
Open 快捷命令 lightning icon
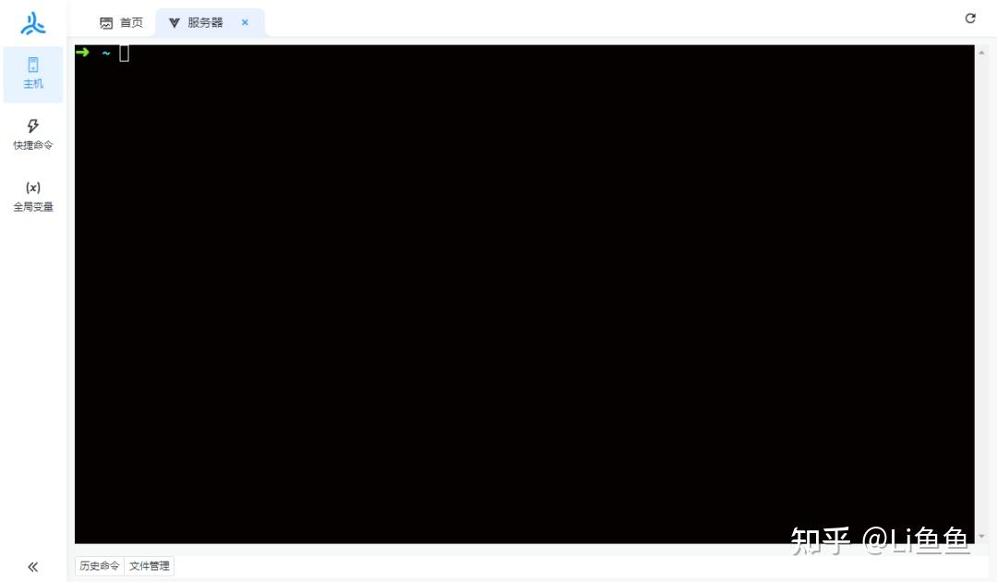pyautogui.click(x=33, y=126)
